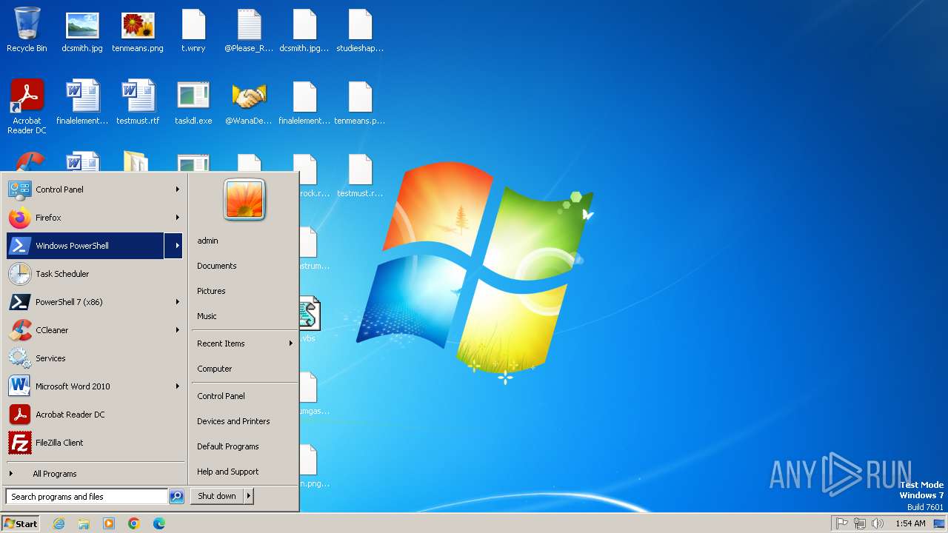Open Acrobat Reader DC in Start menu
948x533 pixels.
click(95, 415)
